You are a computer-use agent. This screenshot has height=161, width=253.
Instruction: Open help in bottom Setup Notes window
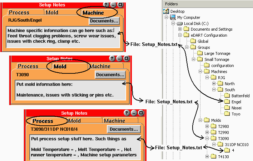click(x=126, y=113)
